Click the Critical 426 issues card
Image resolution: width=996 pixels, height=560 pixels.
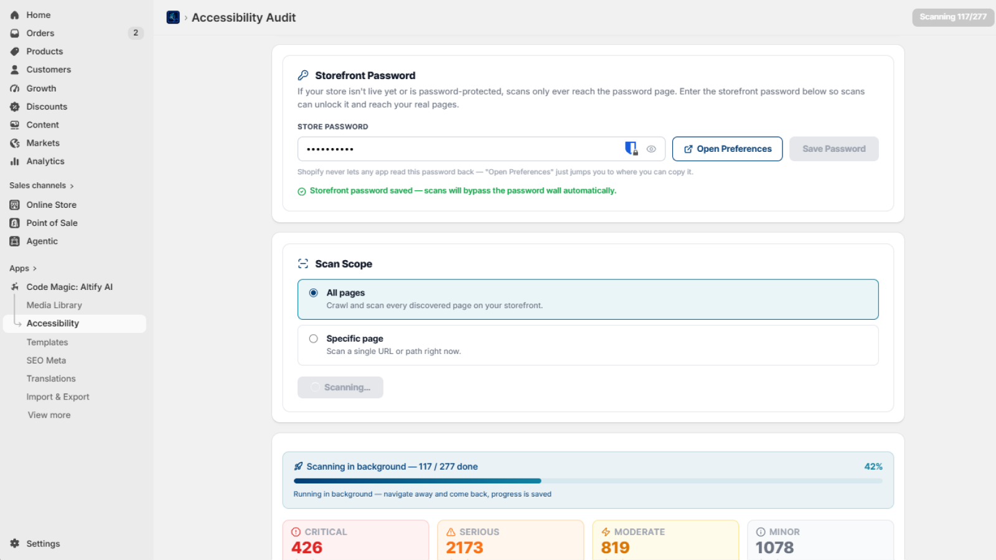355,540
